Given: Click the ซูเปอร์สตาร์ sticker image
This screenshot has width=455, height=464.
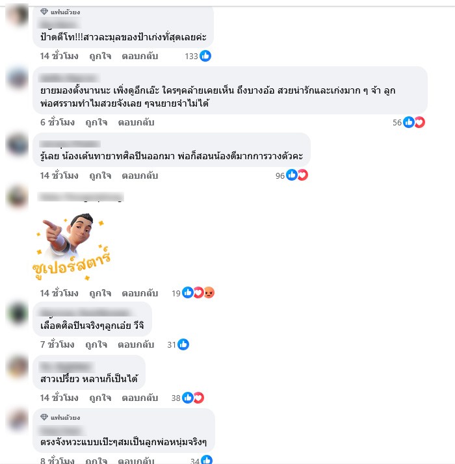Looking at the screenshot, I should (71, 246).
